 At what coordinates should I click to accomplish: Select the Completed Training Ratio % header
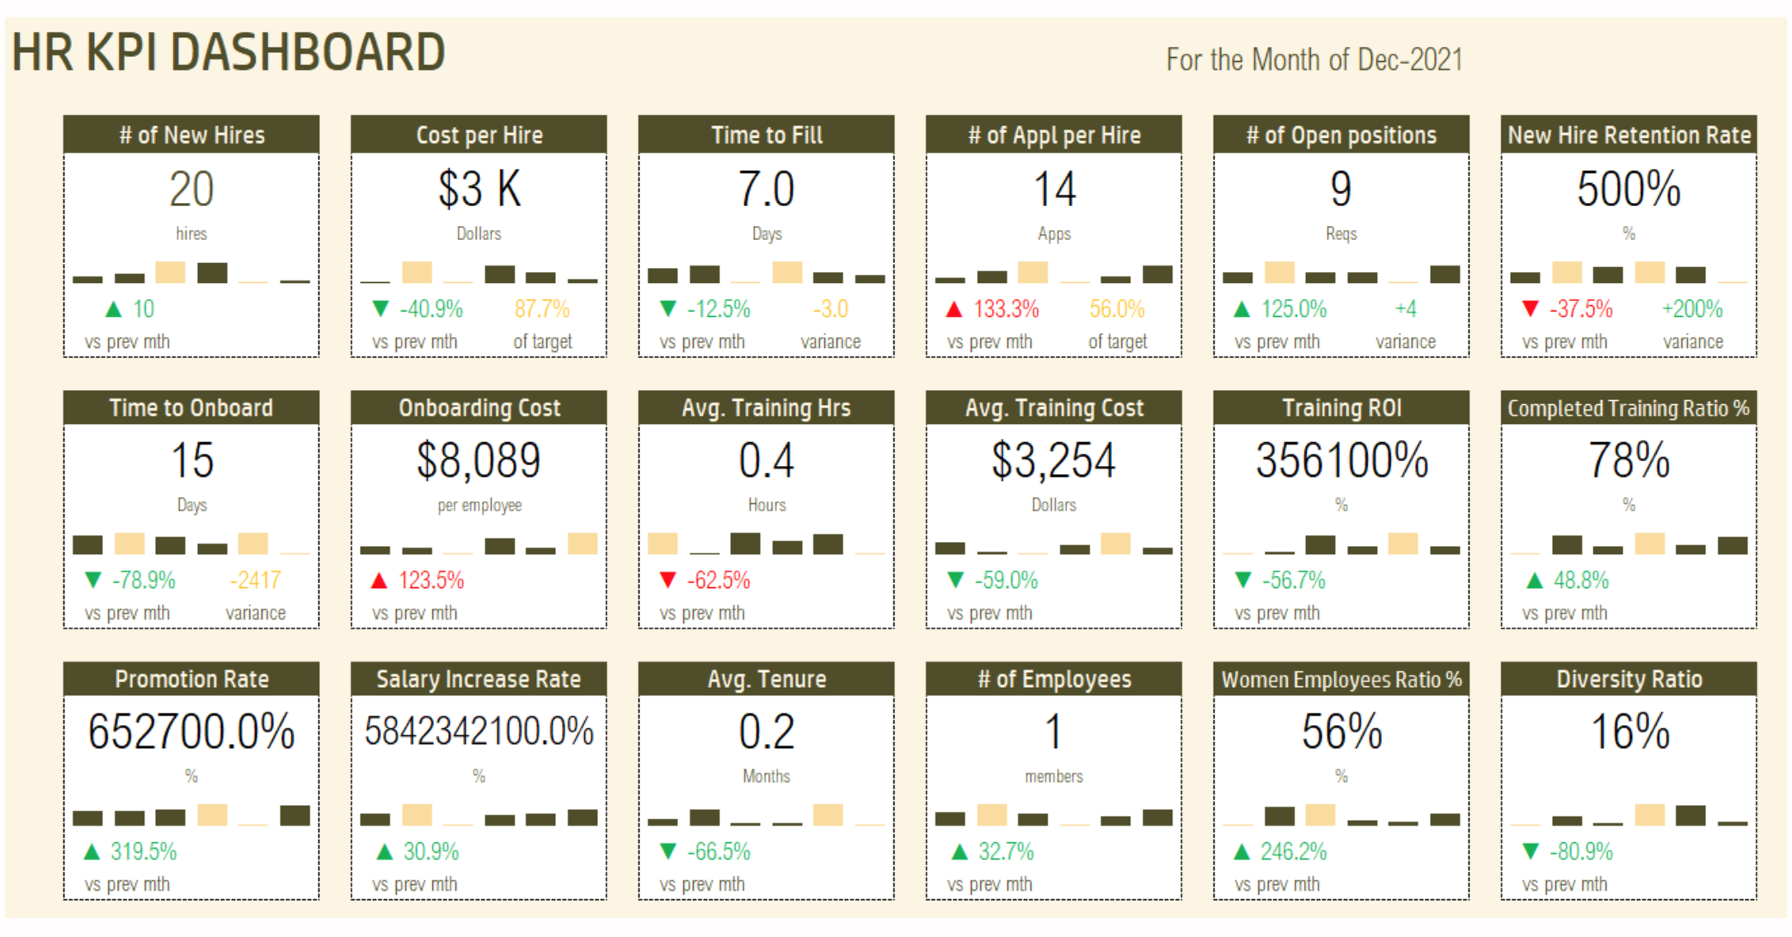coord(1629,407)
